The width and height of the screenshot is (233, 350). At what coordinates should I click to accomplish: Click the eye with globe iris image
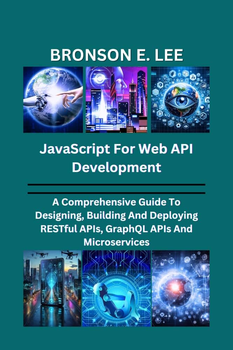[x=180, y=100]
